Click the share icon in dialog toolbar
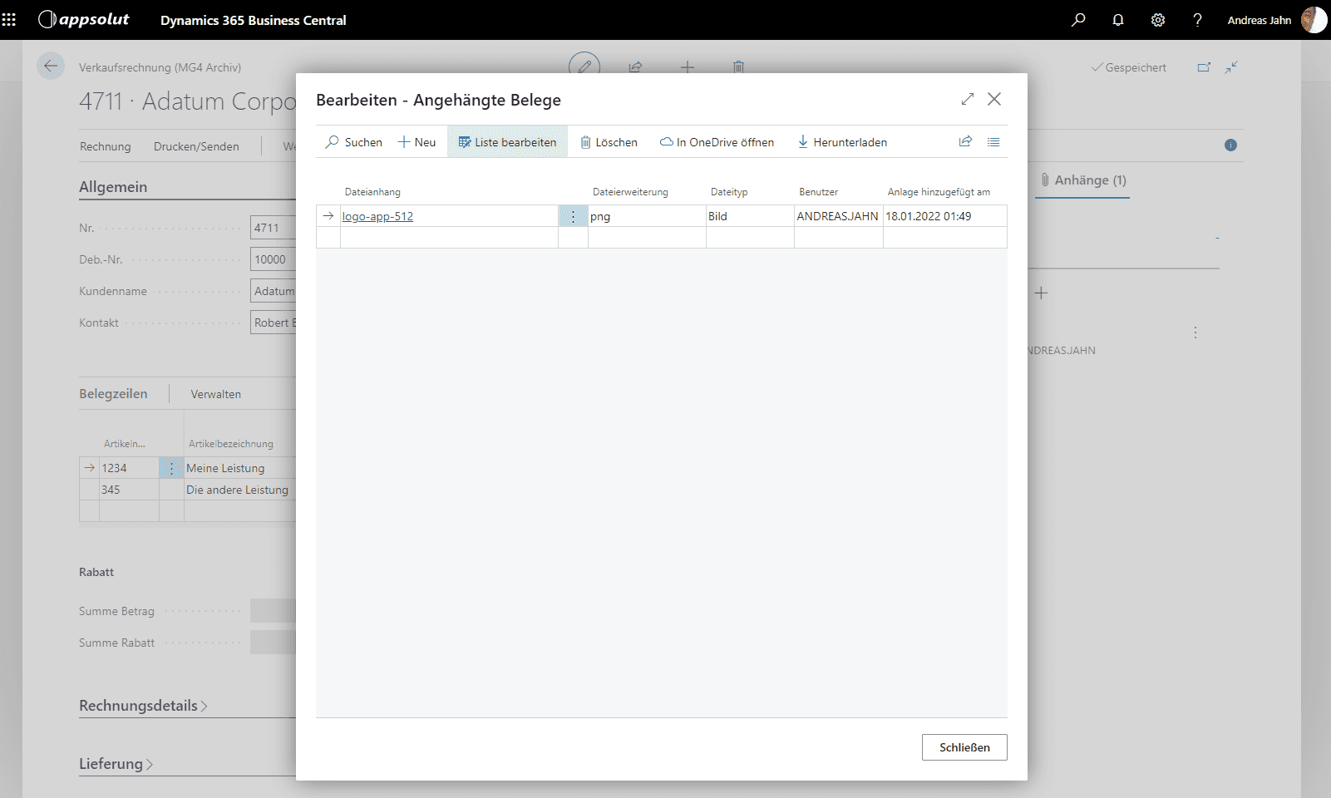Image resolution: width=1331 pixels, height=798 pixels. [965, 142]
